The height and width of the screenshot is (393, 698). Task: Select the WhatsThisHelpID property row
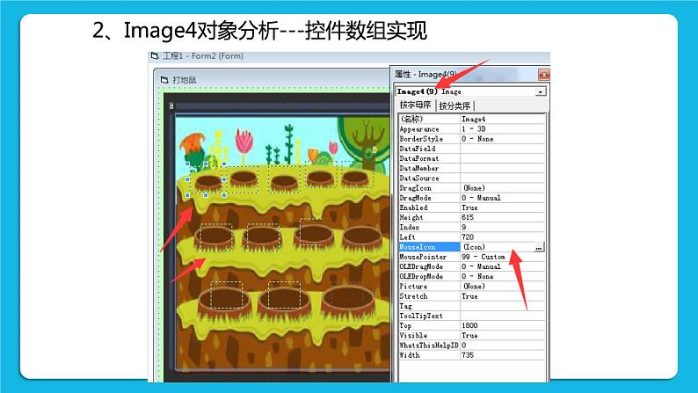pyautogui.click(x=472, y=345)
